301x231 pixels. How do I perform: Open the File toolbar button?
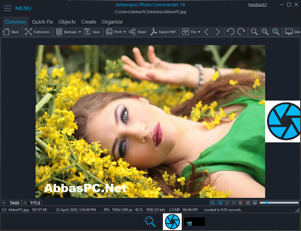click(x=189, y=32)
